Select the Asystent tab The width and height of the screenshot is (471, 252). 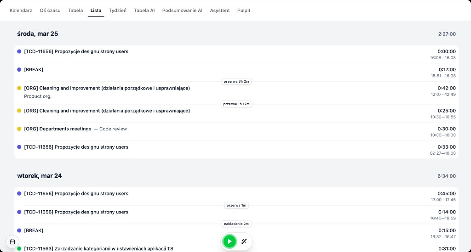point(220,10)
